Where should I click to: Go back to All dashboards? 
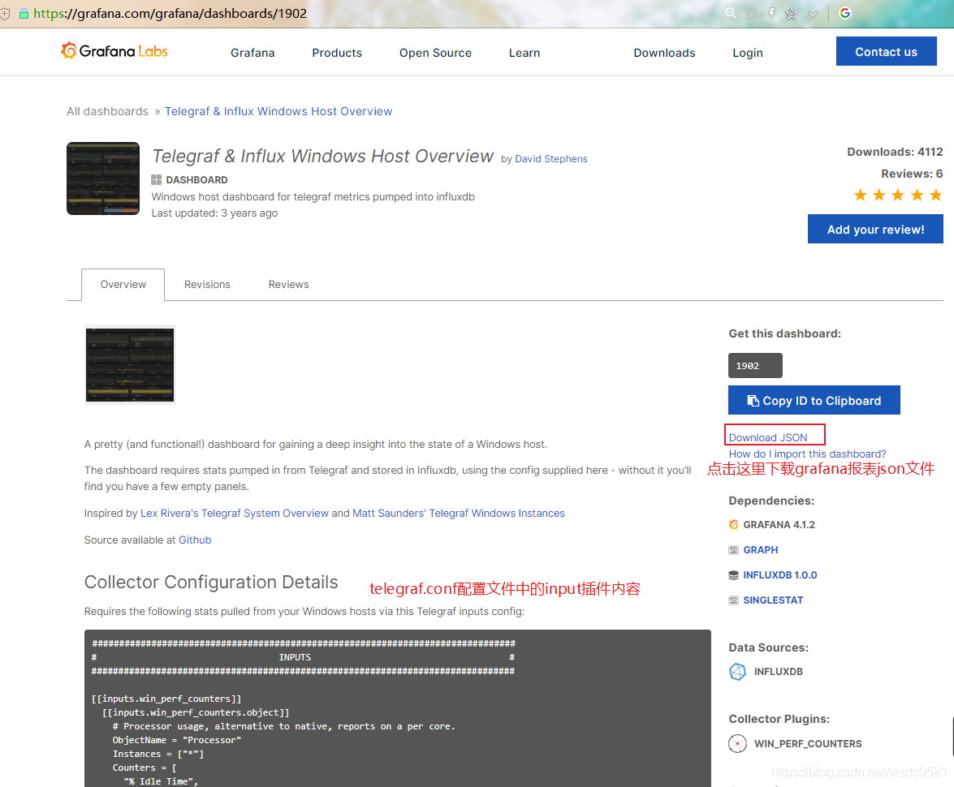point(108,111)
